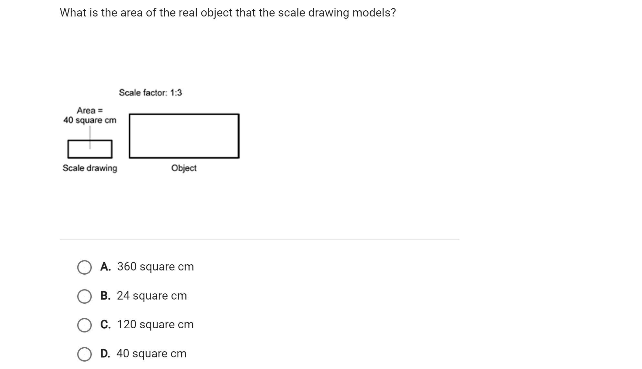This screenshot has width=642, height=369.
Task: Click the small scale drawing rectangle
Action: pyautogui.click(x=90, y=149)
